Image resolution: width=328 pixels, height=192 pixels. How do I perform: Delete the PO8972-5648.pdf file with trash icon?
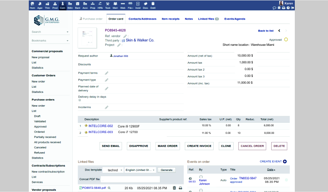coord(174,188)
